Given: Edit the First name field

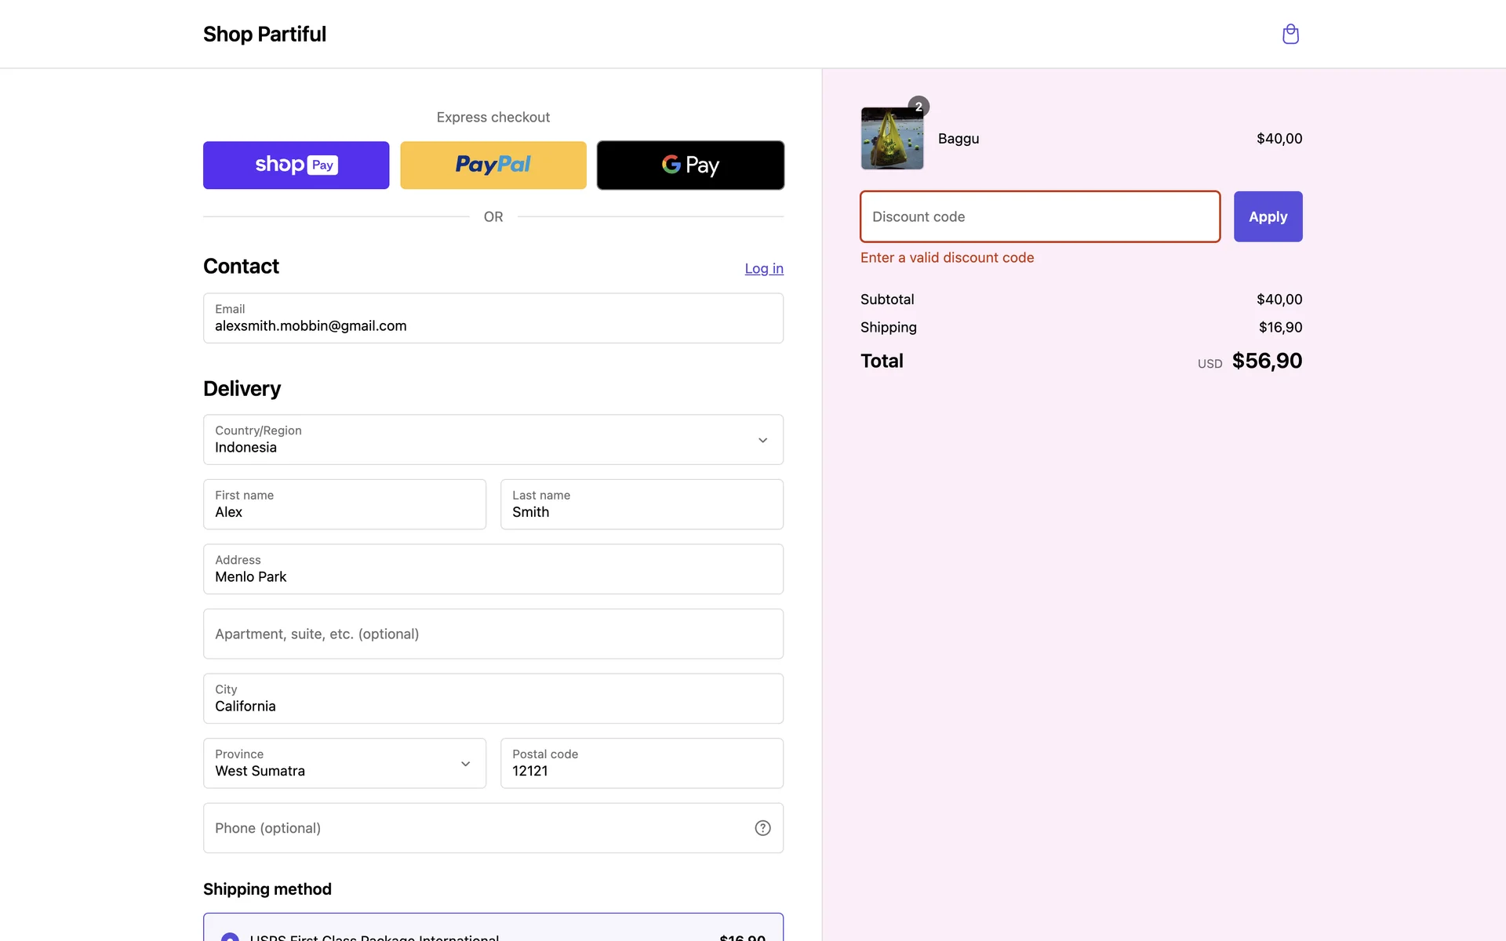Looking at the screenshot, I should (344, 504).
